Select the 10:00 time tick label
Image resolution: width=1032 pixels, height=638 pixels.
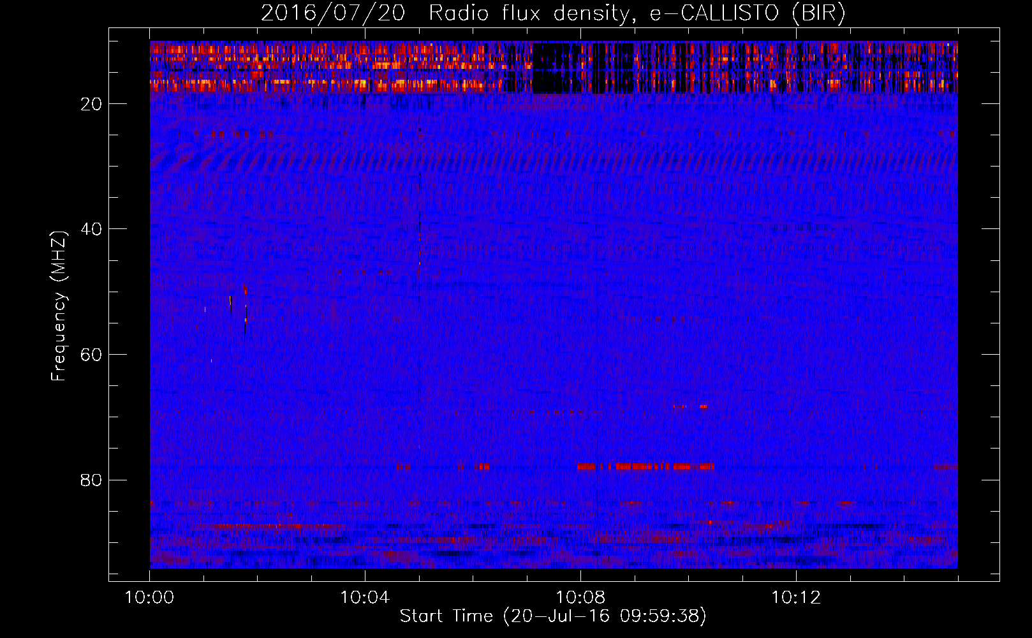[x=149, y=598]
